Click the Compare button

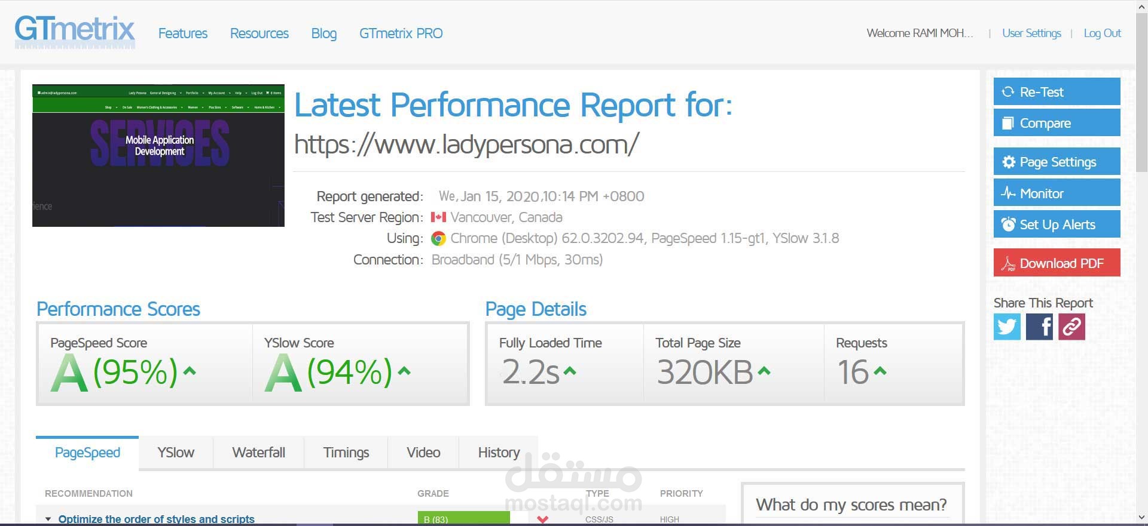pyautogui.click(x=1057, y=122)
